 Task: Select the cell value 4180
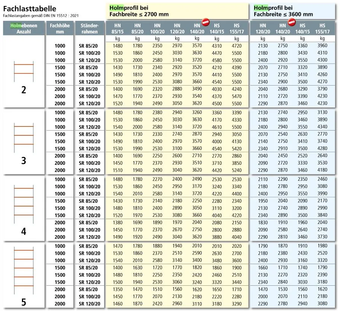point(323,170)
